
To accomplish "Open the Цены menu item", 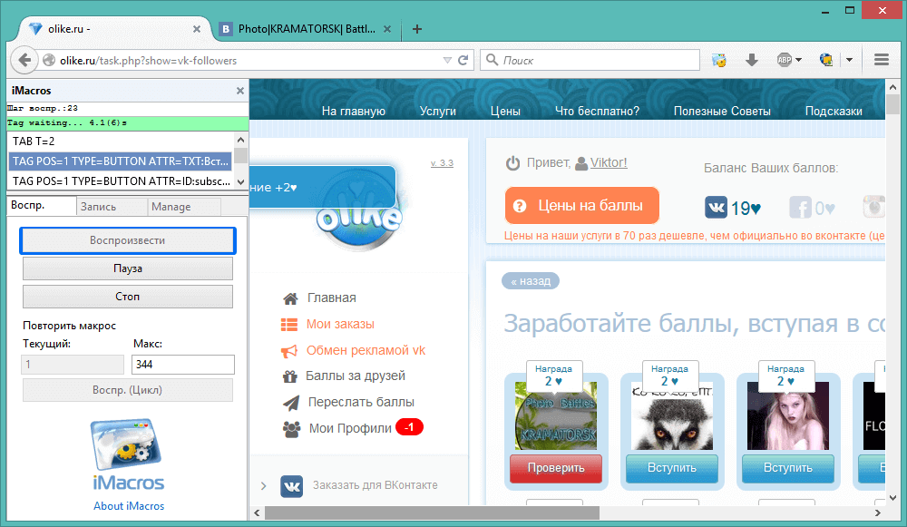I will pos(505,111).
